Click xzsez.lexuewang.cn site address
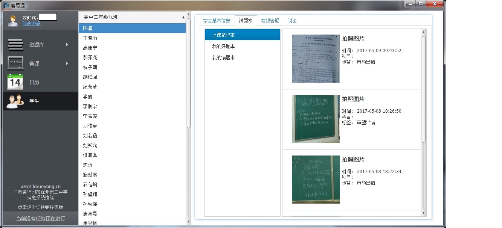Screen dimensions: 502x228 pyautogui.click(x=41, y=186)
